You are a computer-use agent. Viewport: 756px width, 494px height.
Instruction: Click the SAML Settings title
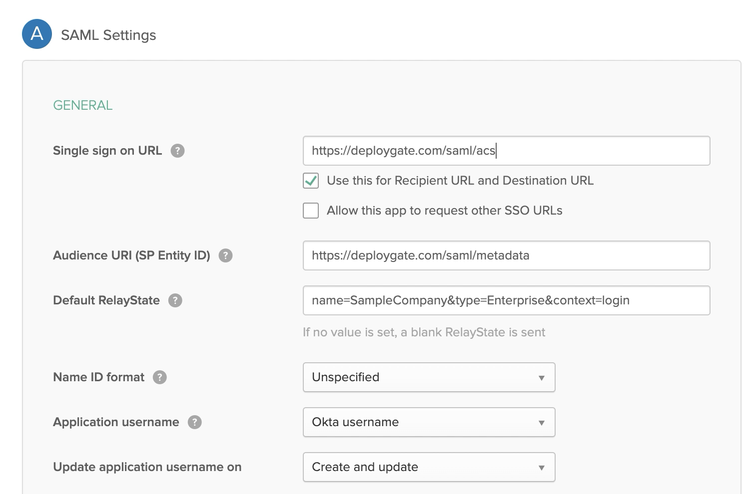pyautogui.click(x=109, y=34)
